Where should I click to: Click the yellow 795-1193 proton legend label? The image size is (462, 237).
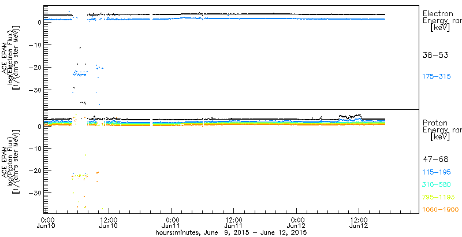[x=439, y=197]
